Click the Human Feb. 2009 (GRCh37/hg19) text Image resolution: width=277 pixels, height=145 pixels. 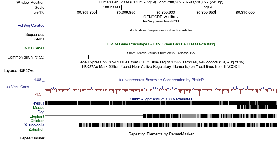[x=127, y=2]
